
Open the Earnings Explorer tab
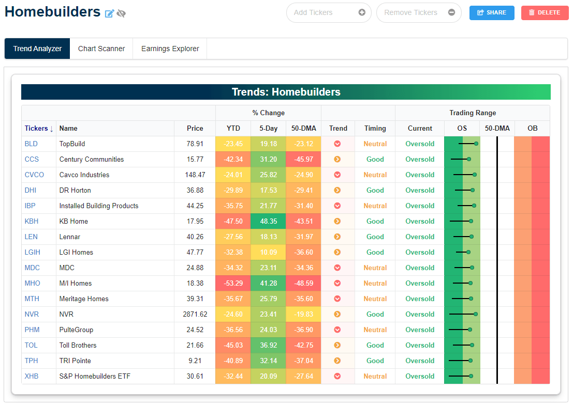tap(169, 49)
